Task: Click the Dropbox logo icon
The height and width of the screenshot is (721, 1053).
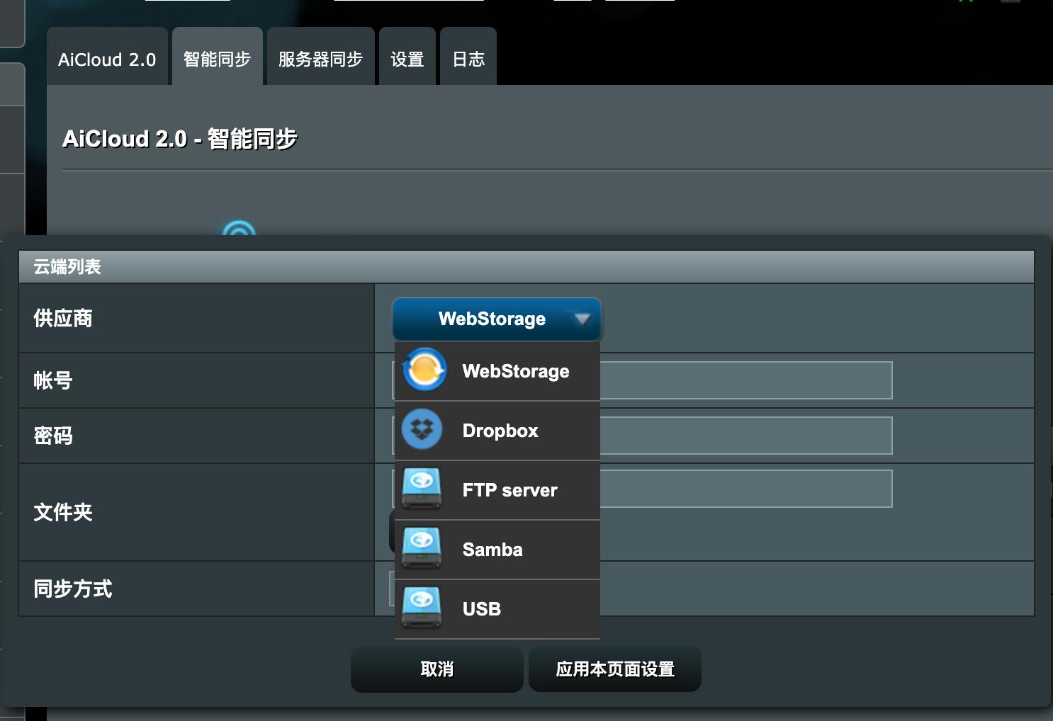Action: 422,429
